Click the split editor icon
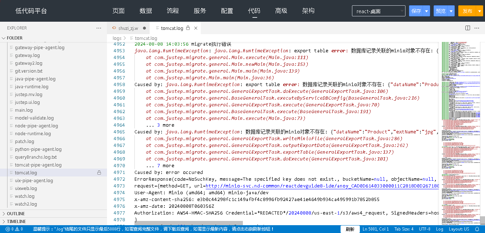 (x=468, y=28)
